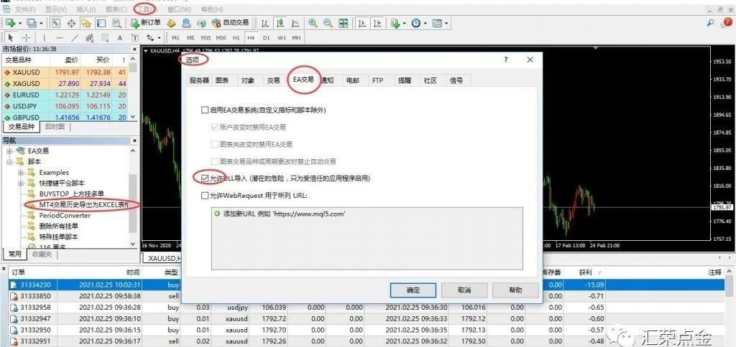
Task: Zoom in on the chart
Action: click(313, 23)
